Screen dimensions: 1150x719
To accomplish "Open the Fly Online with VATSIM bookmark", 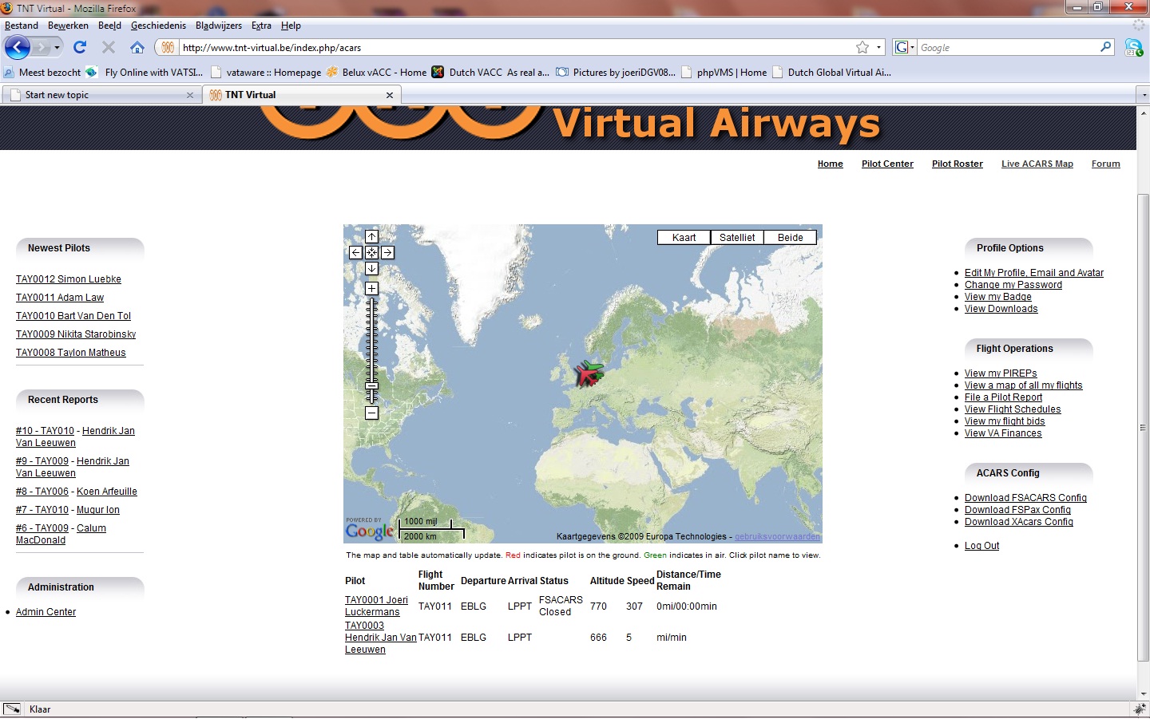I will pyautogui.click(x=145, y=72).
